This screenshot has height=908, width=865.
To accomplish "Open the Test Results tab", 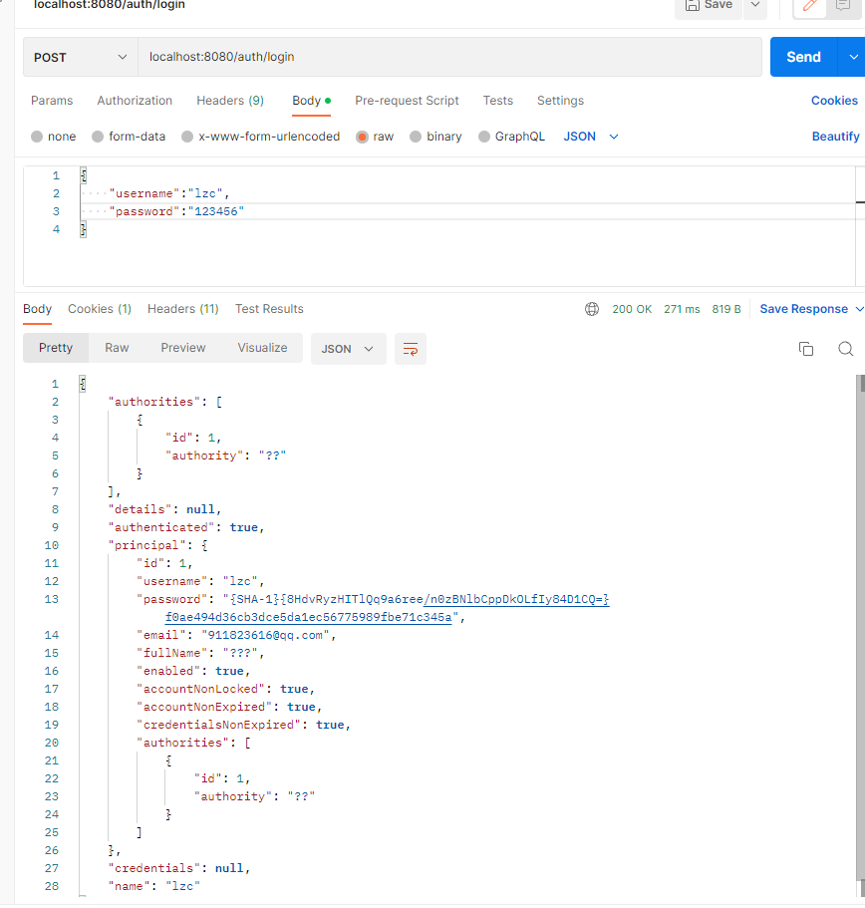I will 269,309.
